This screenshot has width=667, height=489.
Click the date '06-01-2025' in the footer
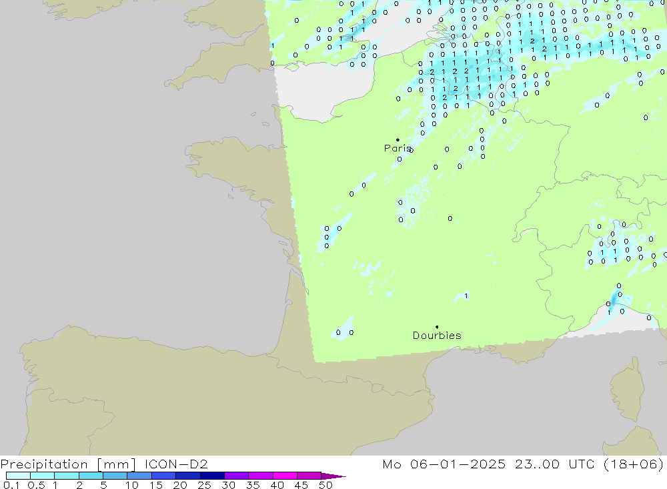[458, 464]
